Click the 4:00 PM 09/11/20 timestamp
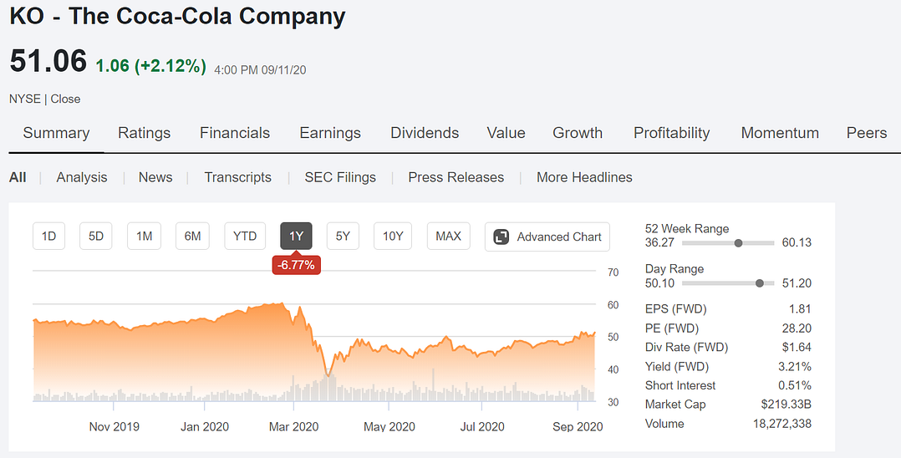The height and width of the screenshot is (458, 901). coord(260,70)
